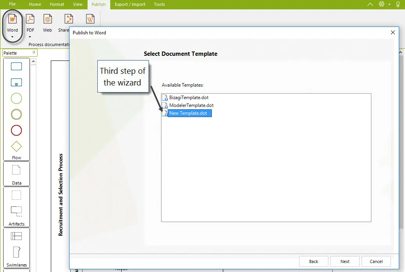Click the lightbulb help icon

pyautogui.click(x=398, y=4)
